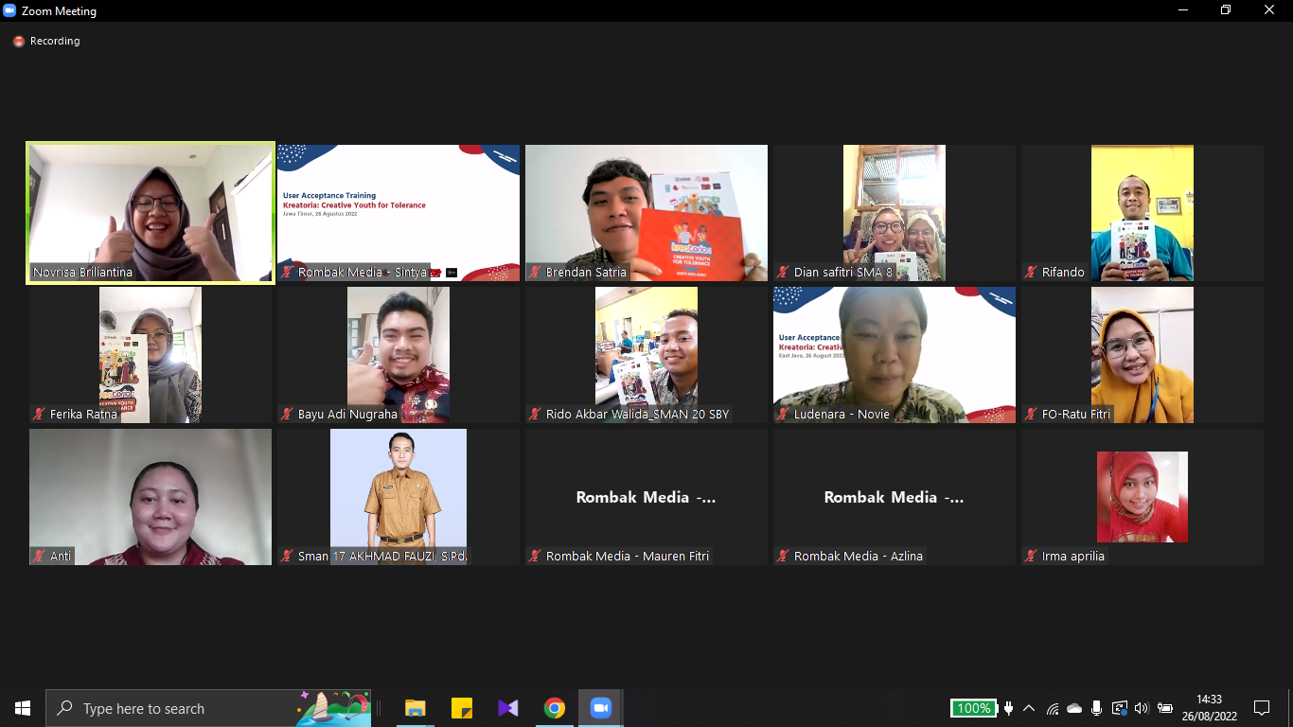Viewport: 1293px width, 727px height.
Task: Open the Windows notification center
Action: click(x=1261, y=708)
